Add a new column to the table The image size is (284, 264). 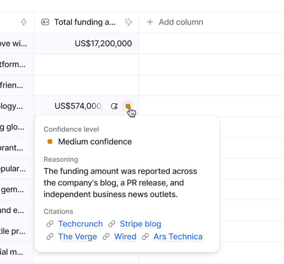tap(175, 22)
